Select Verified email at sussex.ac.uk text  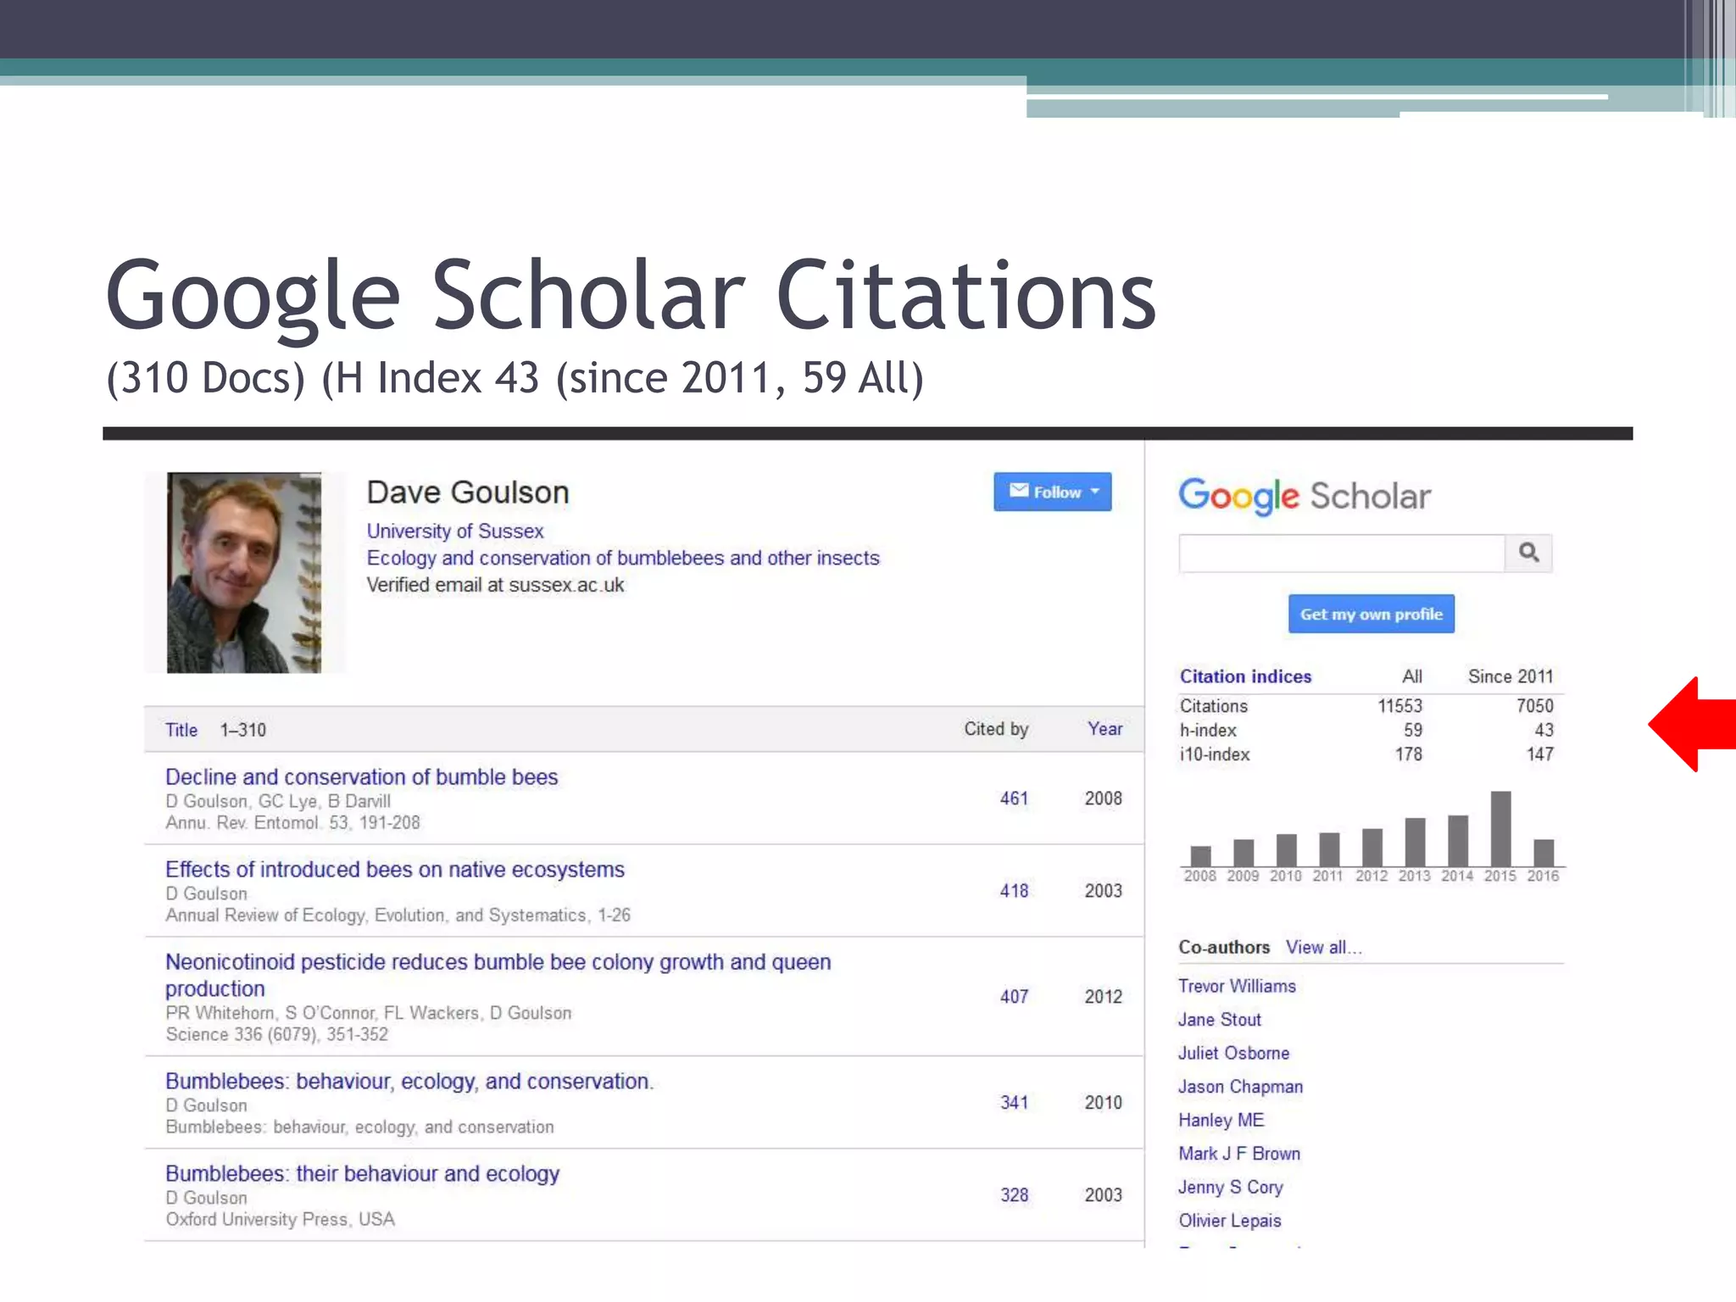click(x=495, y=585)
